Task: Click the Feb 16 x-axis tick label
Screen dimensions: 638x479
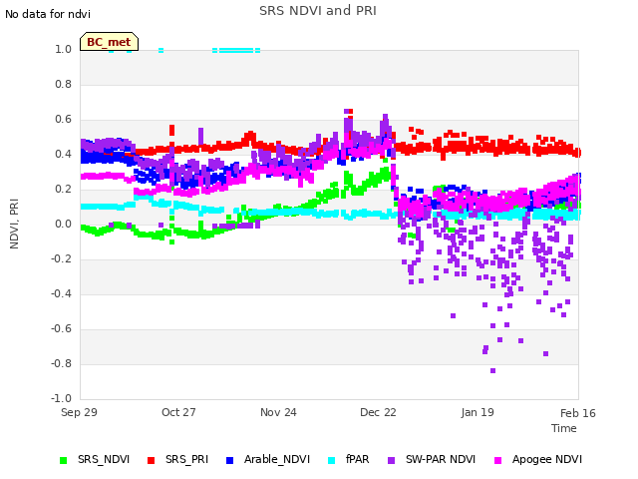Action: [x=578, y=413]
